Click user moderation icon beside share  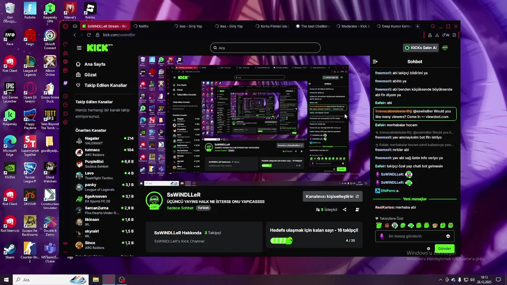click(x=358, y=210)
